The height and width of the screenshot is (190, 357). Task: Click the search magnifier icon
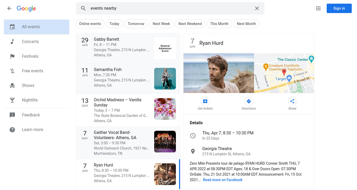tap(83, 8)
